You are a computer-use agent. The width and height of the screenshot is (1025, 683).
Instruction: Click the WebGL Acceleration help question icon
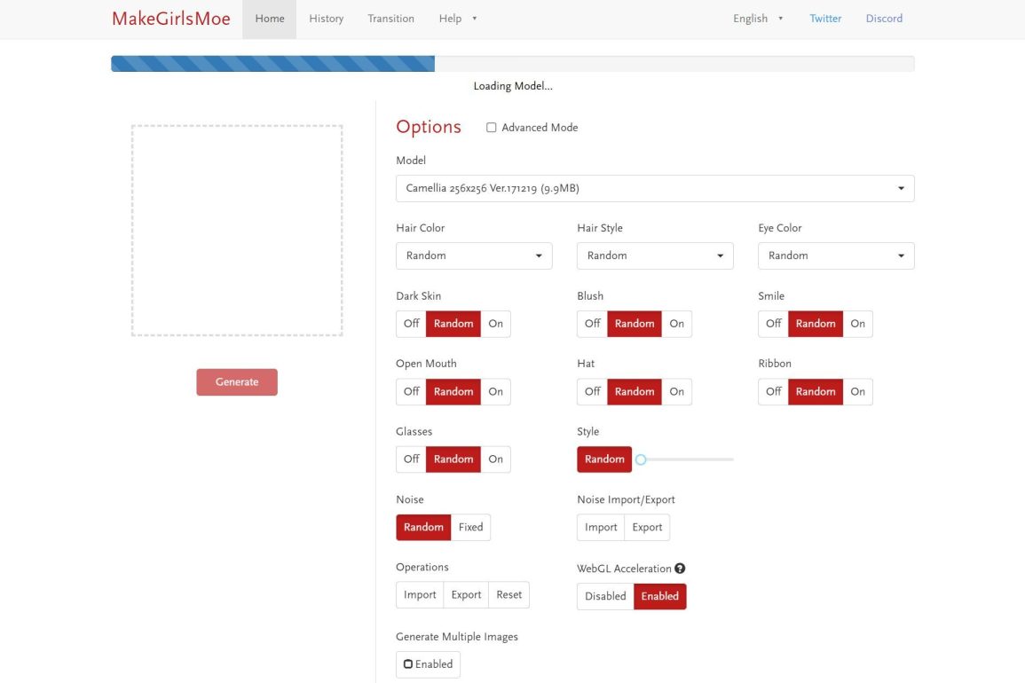coord(680,569)
